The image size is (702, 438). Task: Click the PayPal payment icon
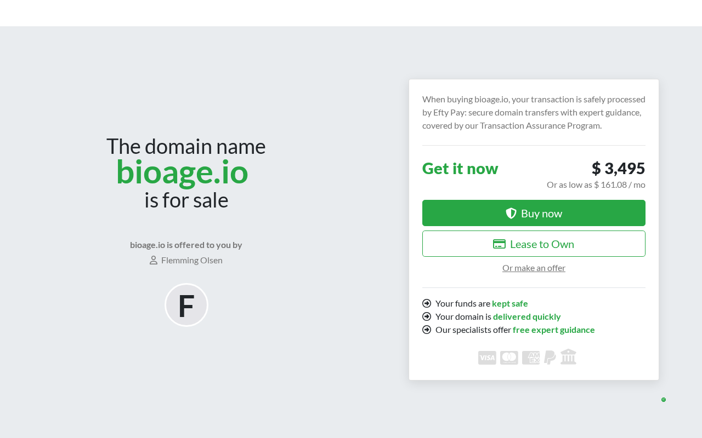pyautogui.click(x=550, y=358)
